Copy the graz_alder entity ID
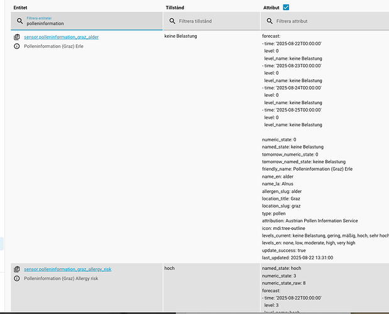 [16, 37]
